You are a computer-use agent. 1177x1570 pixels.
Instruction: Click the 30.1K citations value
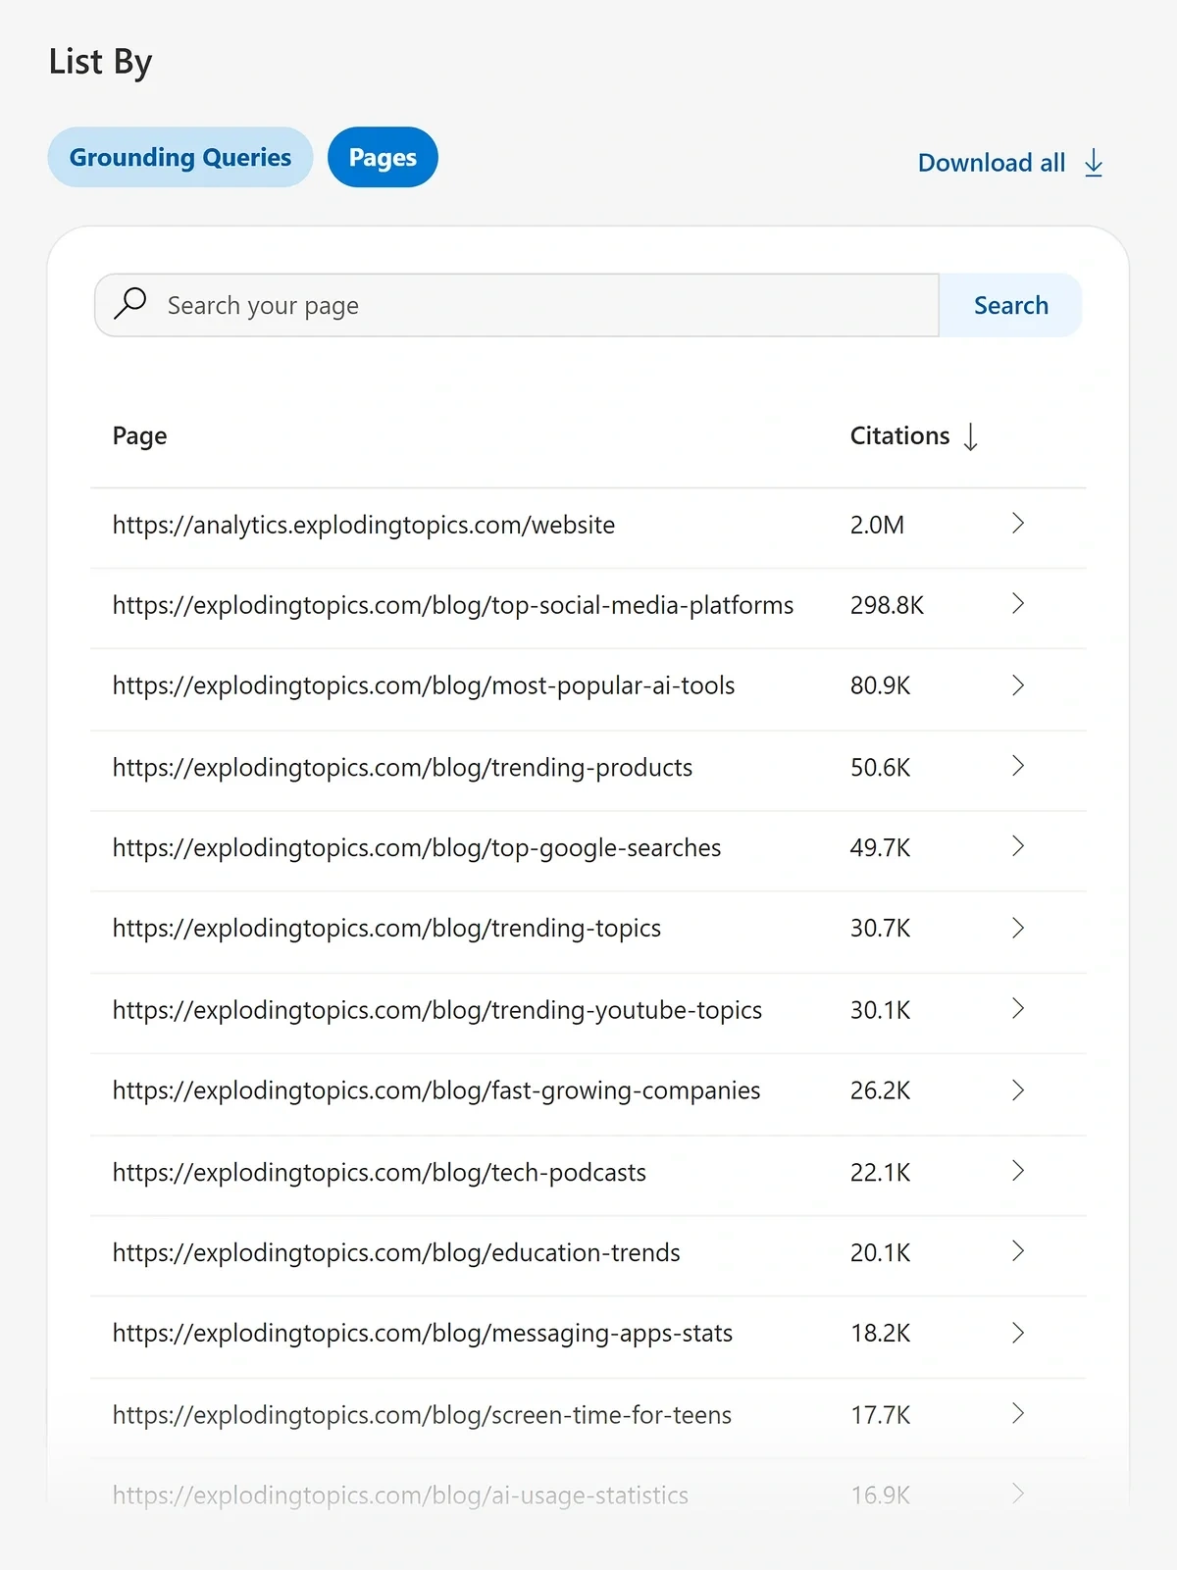click(x=880, y=1011)
